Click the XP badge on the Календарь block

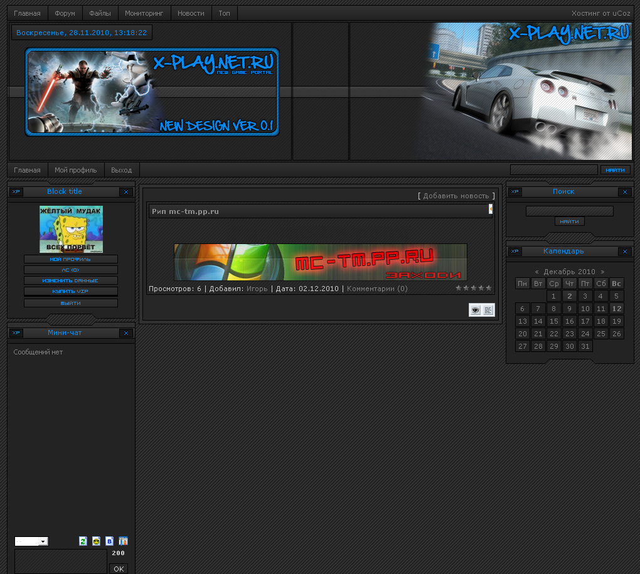[515, 251]
